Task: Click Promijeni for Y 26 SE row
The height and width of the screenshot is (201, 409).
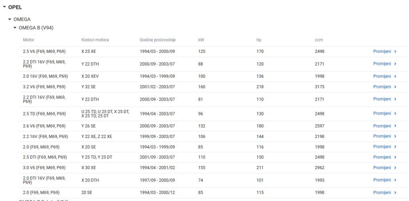Action: [x=385, y=126]
